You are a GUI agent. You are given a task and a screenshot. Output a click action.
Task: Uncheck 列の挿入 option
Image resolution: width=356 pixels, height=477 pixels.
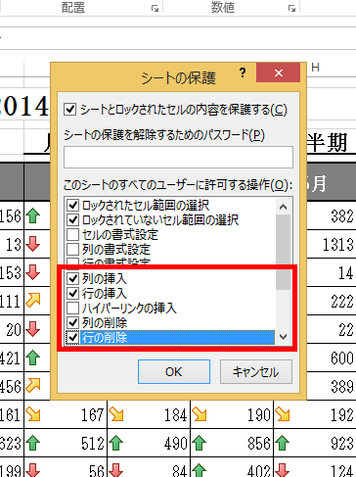click(x=72, y=278)
